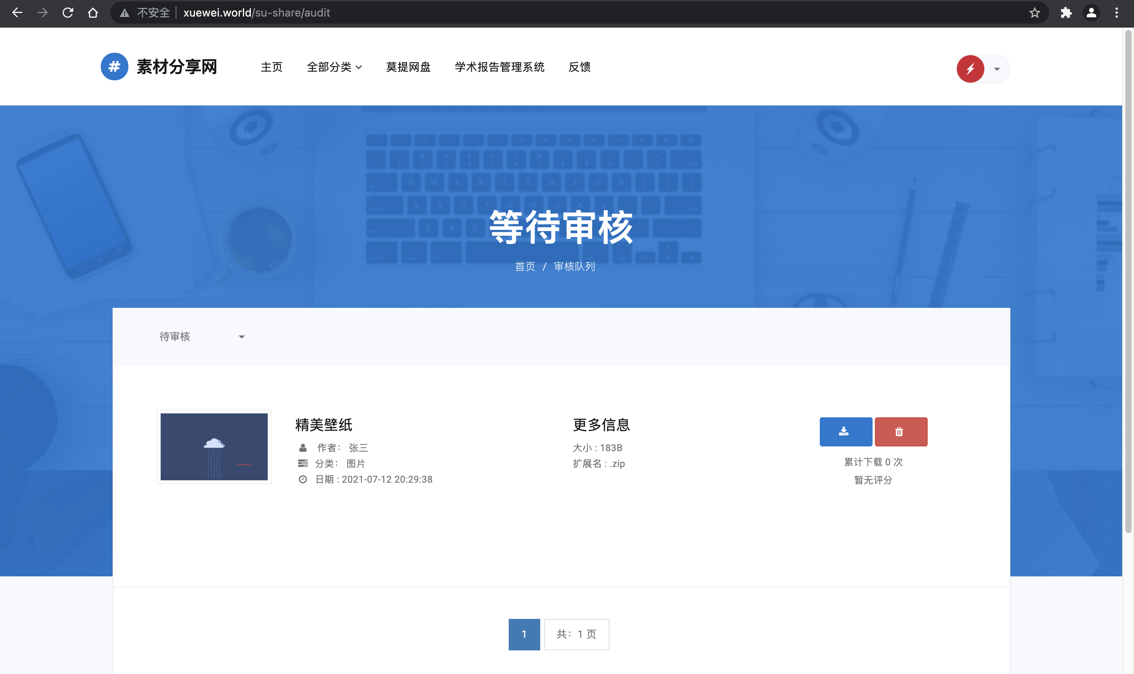Open 学术报告管理系统 navigation link
Screen dimensions: 1134x674
pos(499,67)
